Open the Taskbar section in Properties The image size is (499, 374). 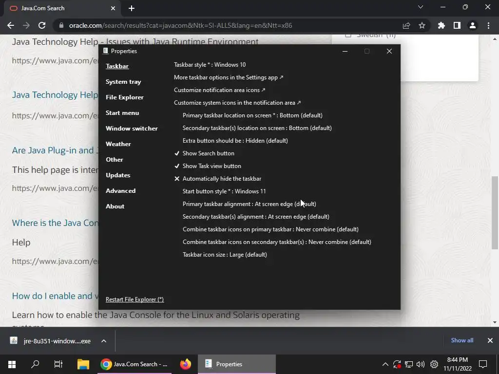tap(117, 66)
